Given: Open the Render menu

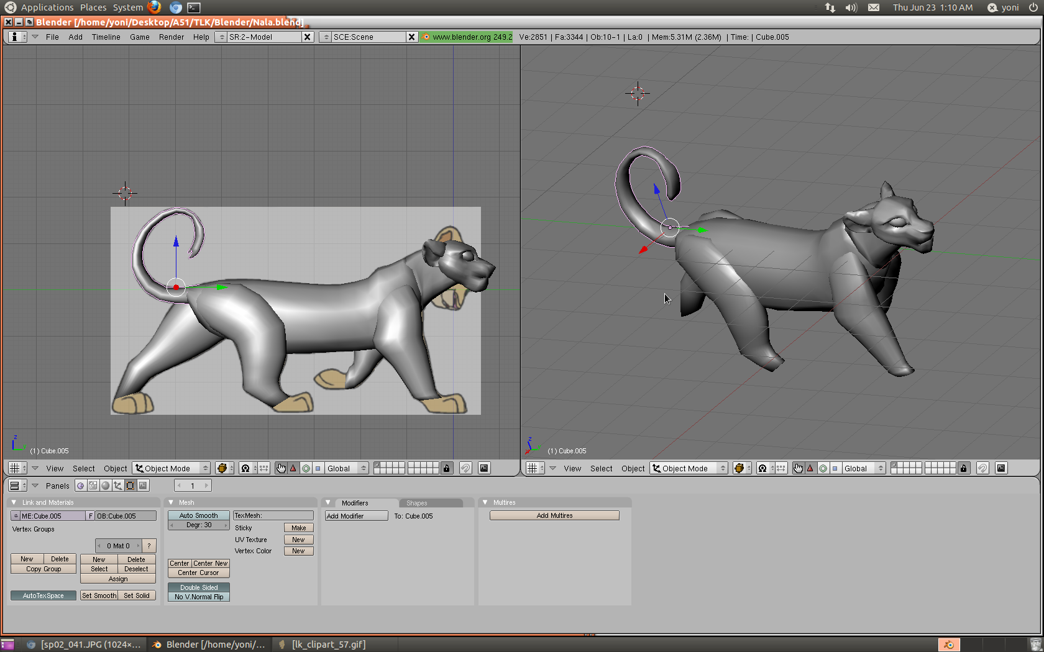Looking at the screenshot, I should 171,37.
